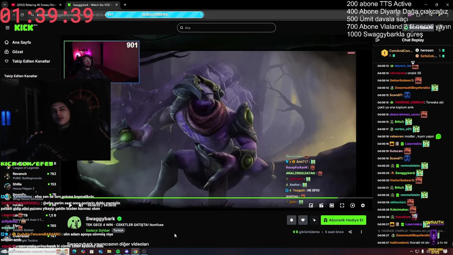Open the three-dot more options menu
453x255 pixels.
[361, 232]
